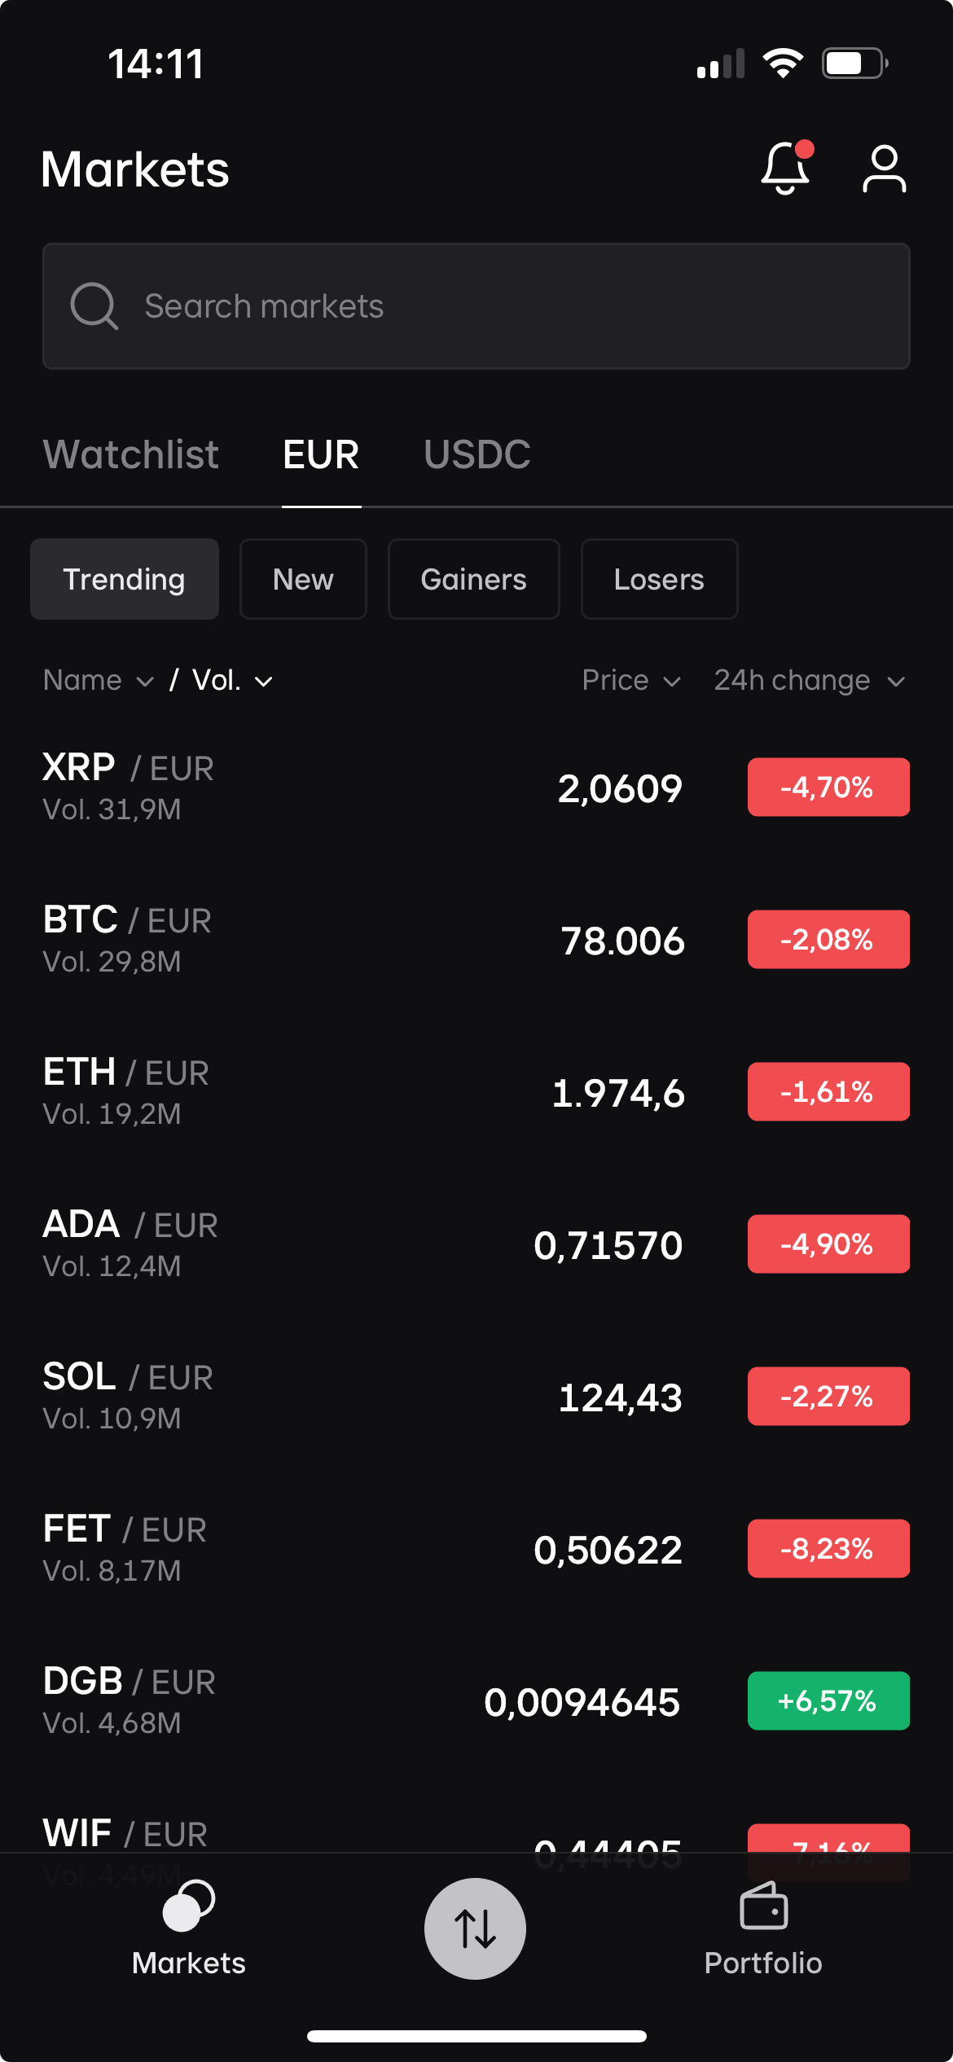Open the user profile icon
The height and width of the screenshot is (2062, 953).
(884, 169)
